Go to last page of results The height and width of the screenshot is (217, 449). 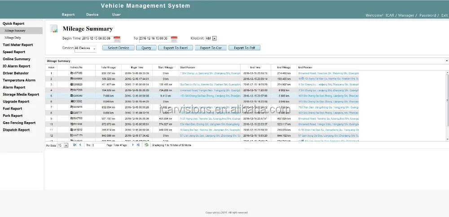[x=138, y=145]
